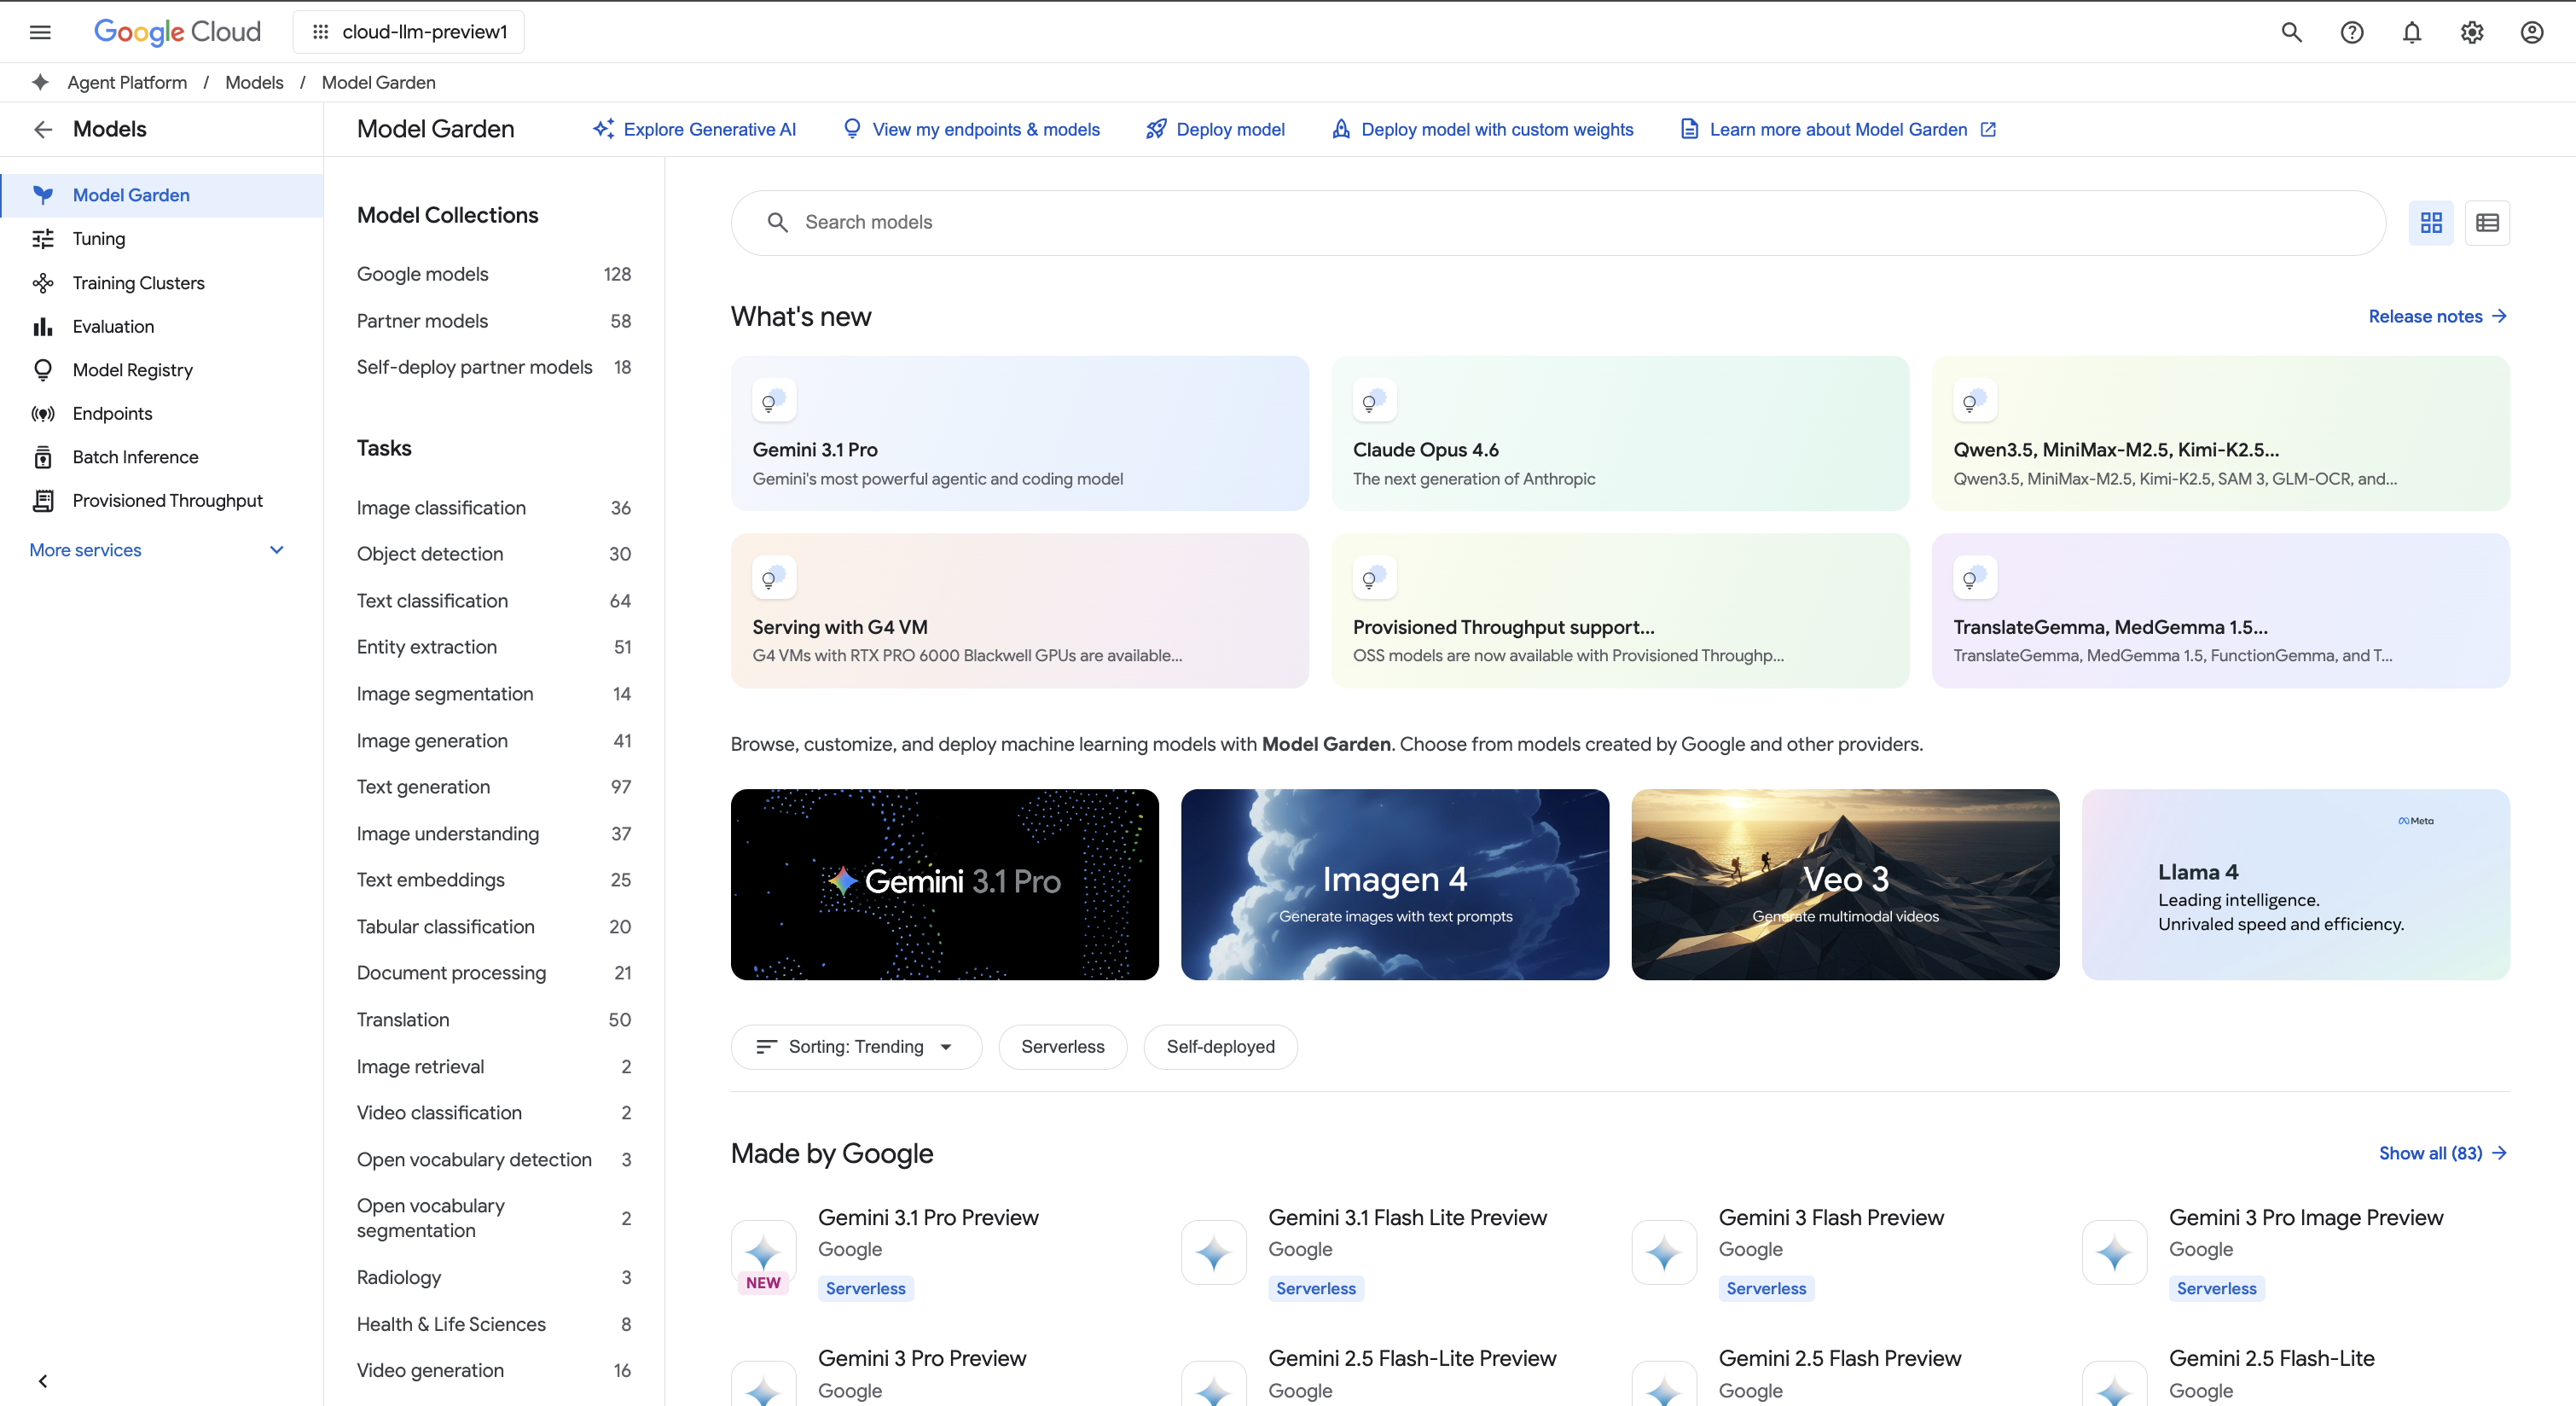Open the navigation hamburger menu
The width and height of the screenshot is (2576, 1406).
tap(40, 31)
